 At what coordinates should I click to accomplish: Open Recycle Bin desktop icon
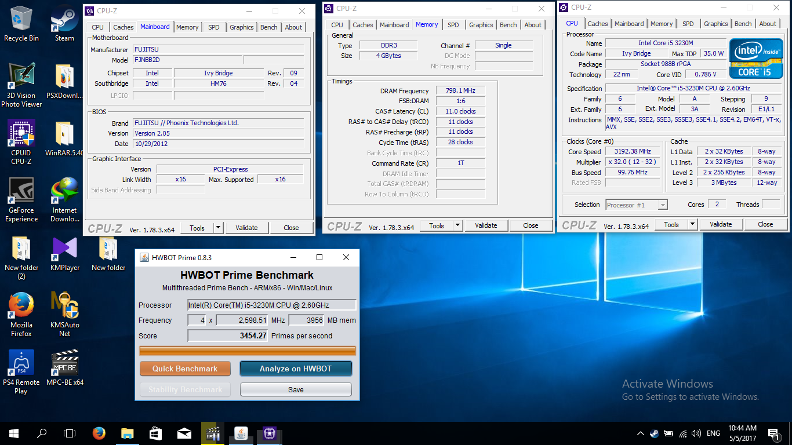click(x=21, y=24)
